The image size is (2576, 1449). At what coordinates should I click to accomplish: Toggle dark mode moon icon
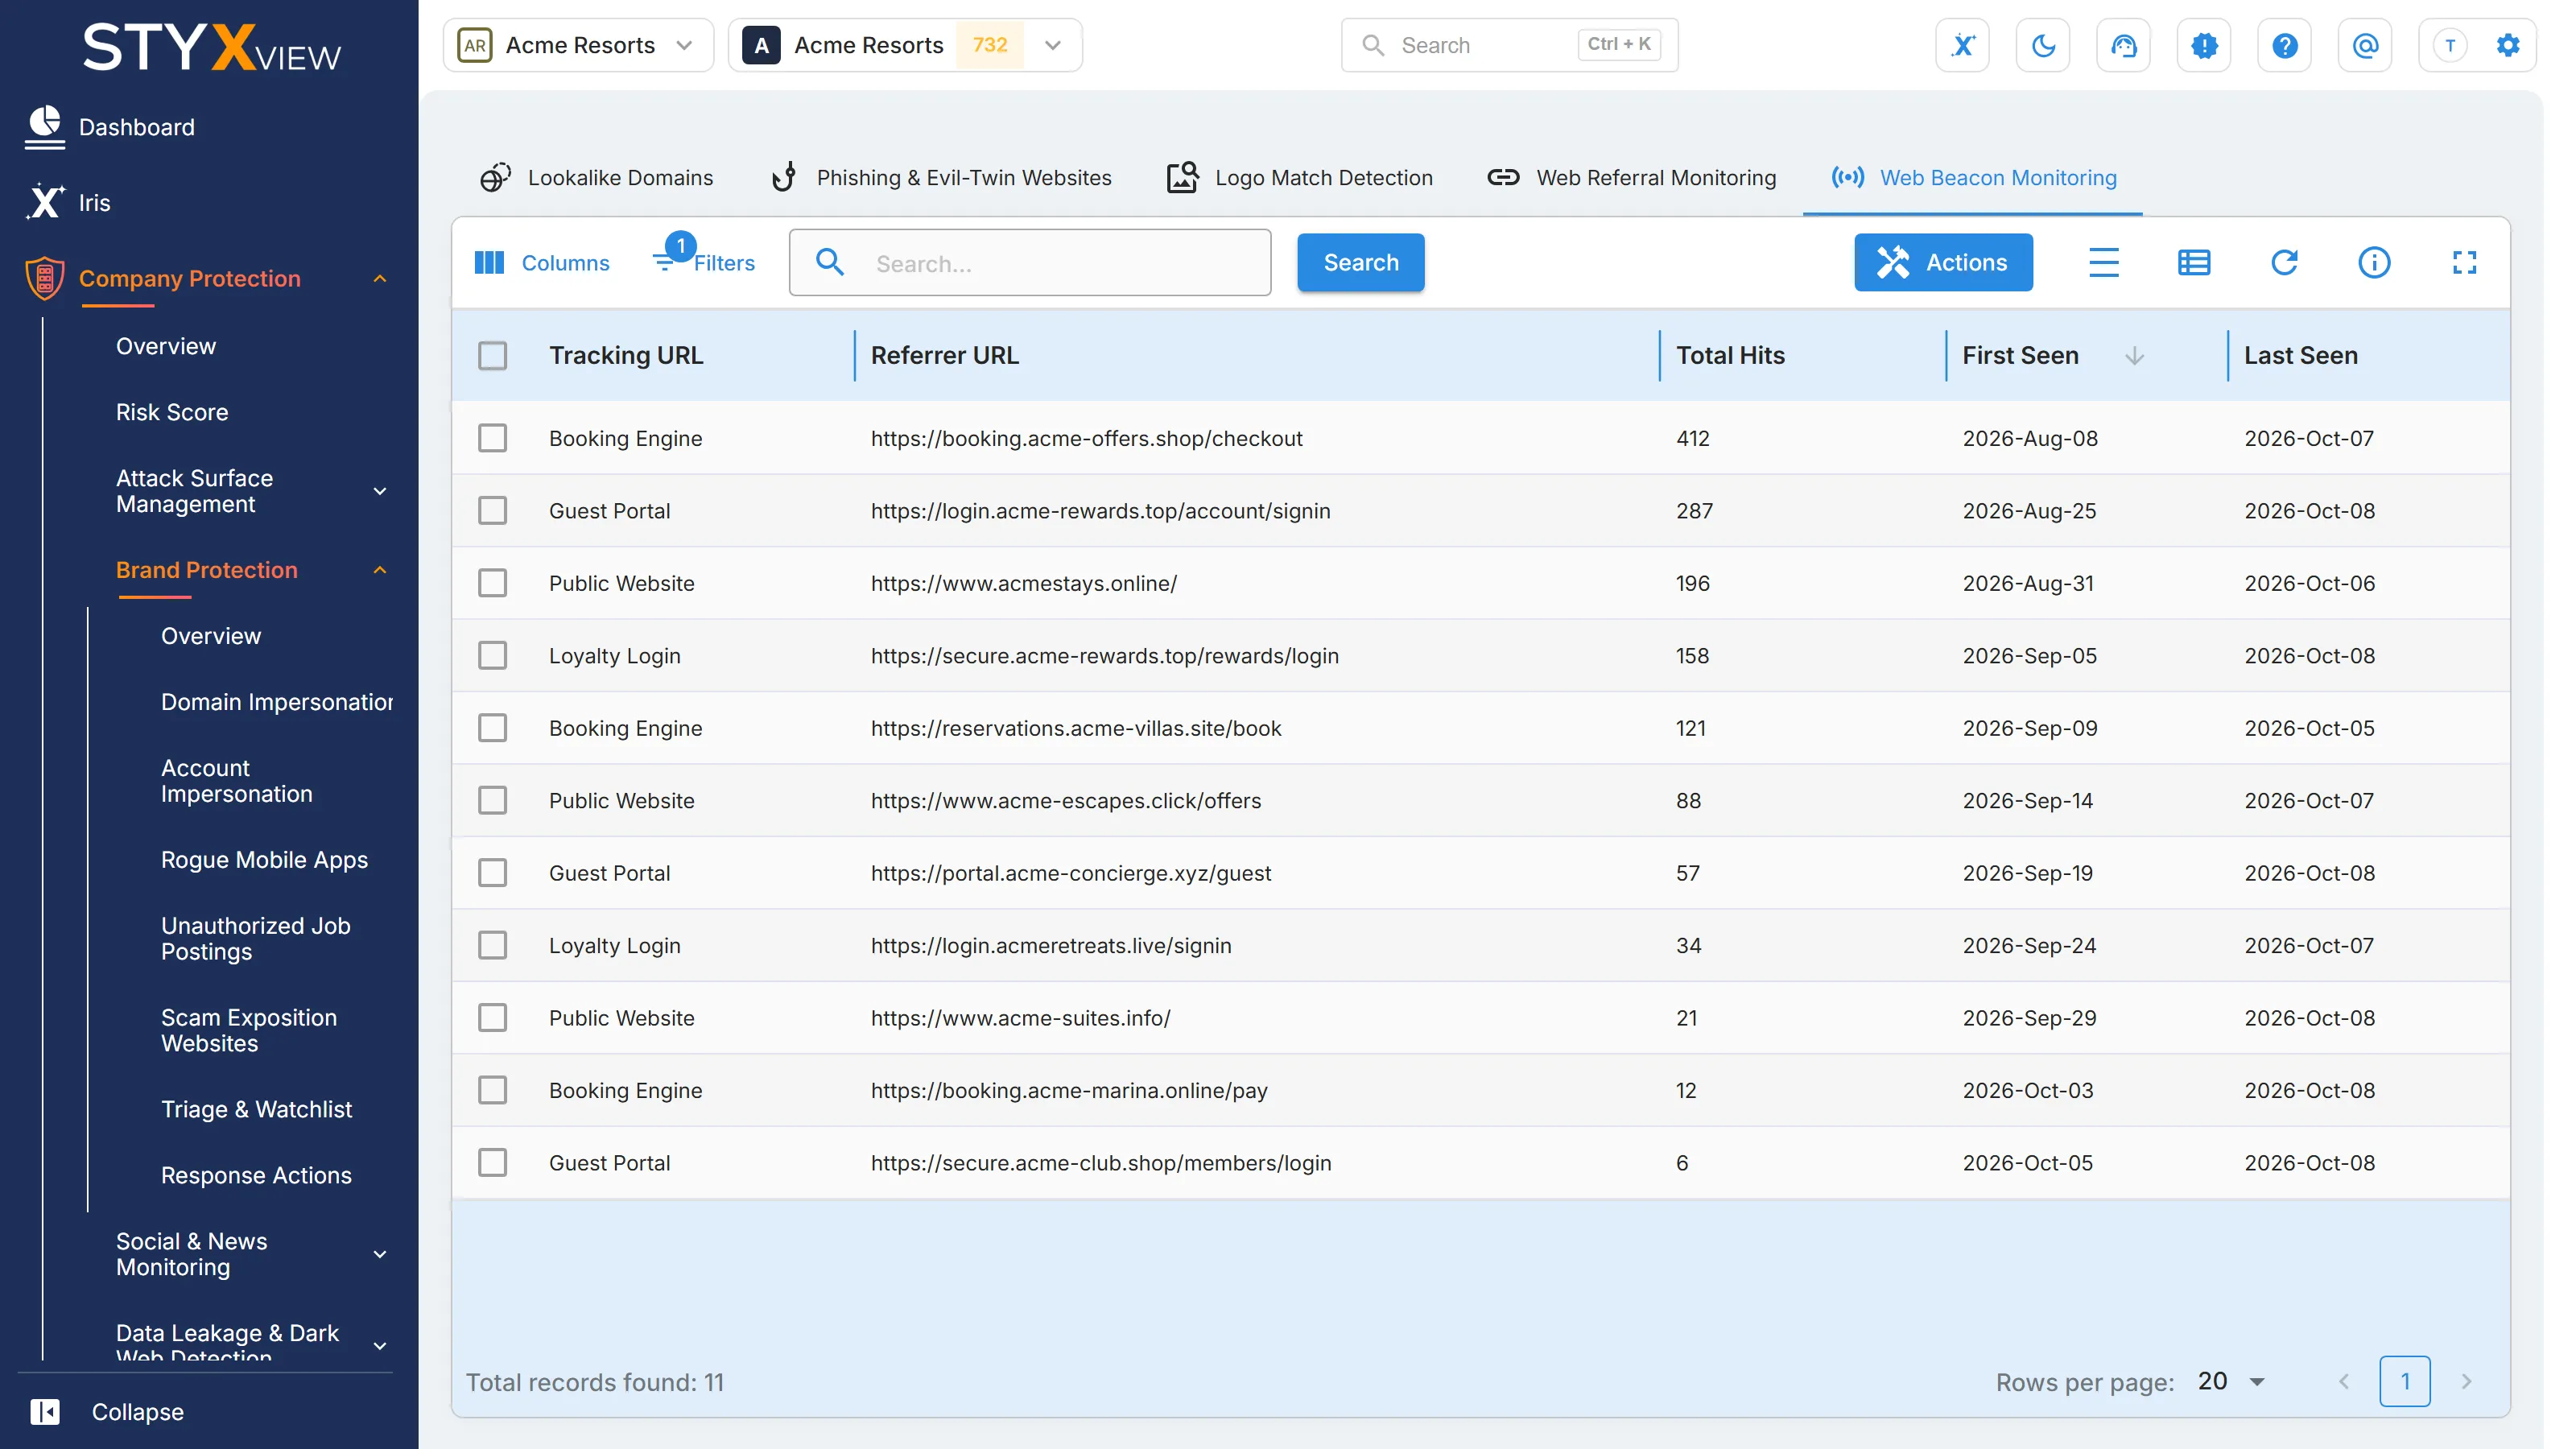click(2043, 45)
